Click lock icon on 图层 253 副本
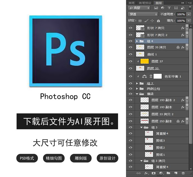Viewport: 193px width, 177px height. point(178,121)
